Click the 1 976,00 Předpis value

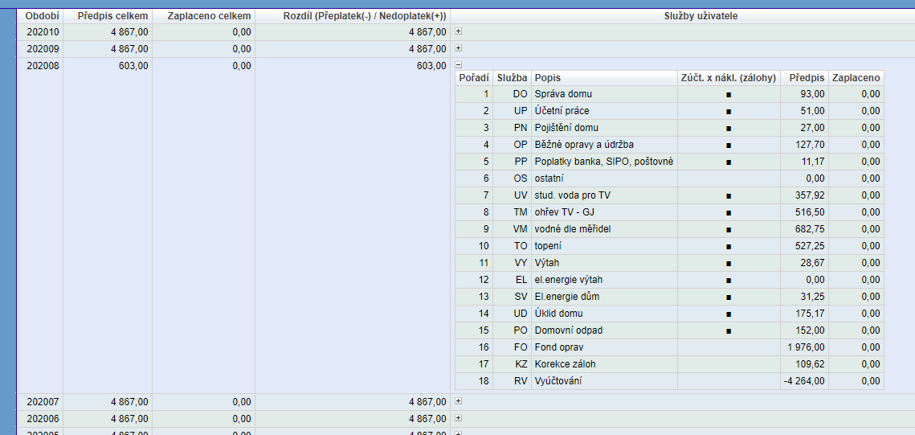(x=807, y=348)
